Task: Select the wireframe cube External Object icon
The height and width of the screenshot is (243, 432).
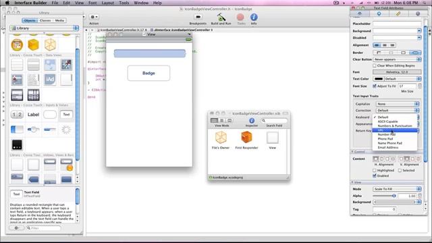Action: coord(50,45)
